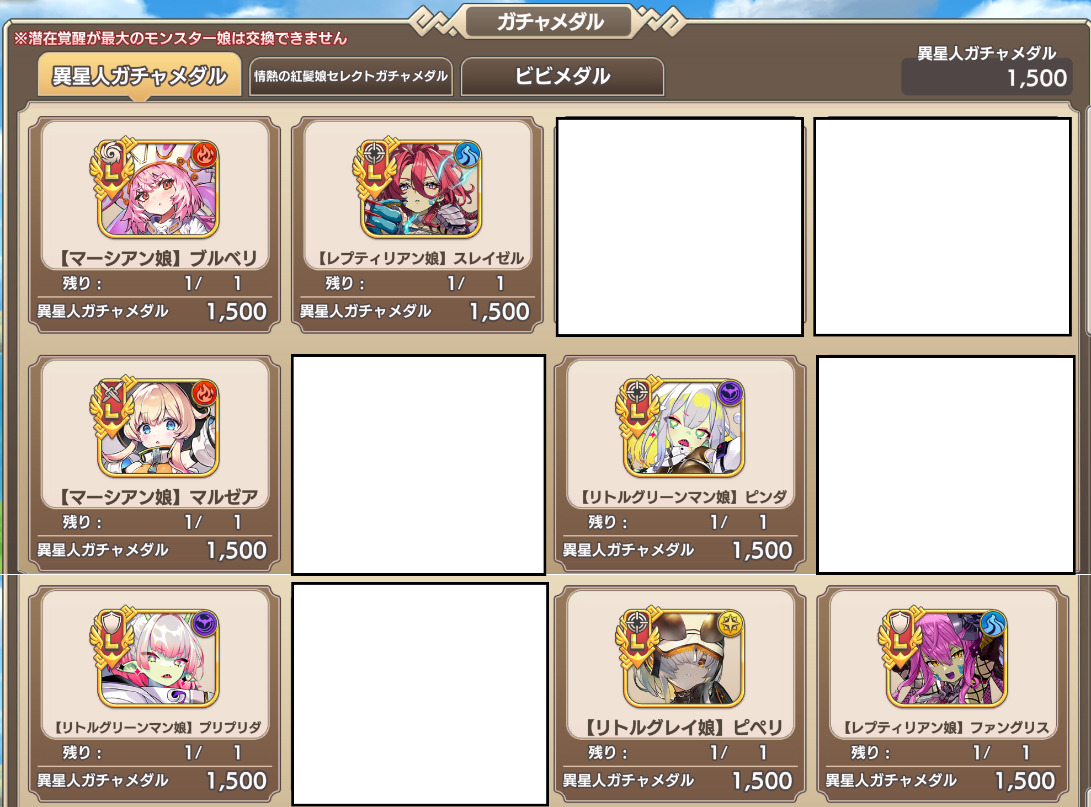Click the shield L badge on プリプリダ
Screen dimensions: 1091x807
coord(112,638)
